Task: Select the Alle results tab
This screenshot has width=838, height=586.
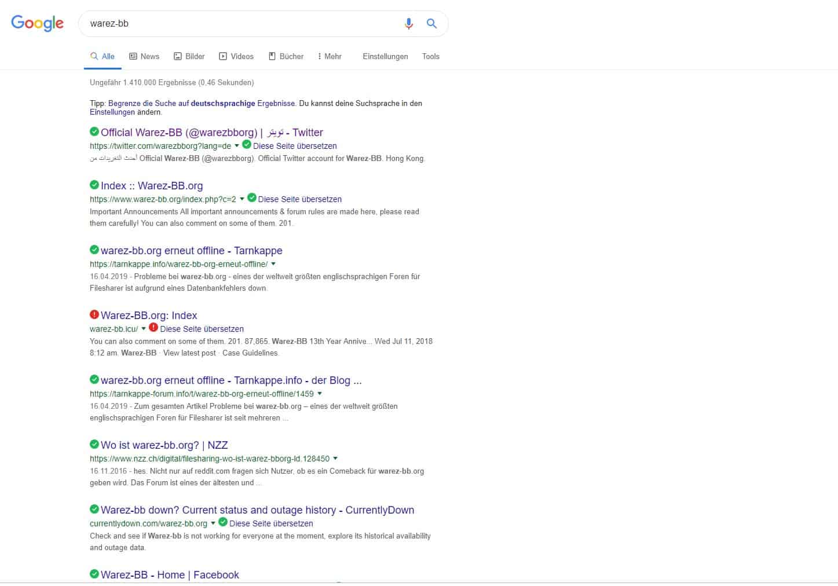Action: tap(103, 56)
